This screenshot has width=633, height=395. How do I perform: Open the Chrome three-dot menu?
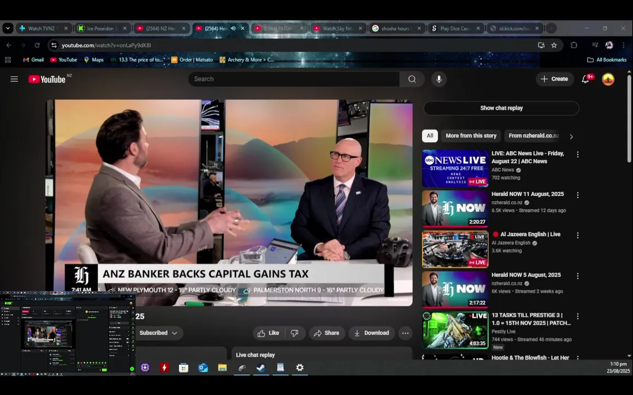tap(624, 45)
